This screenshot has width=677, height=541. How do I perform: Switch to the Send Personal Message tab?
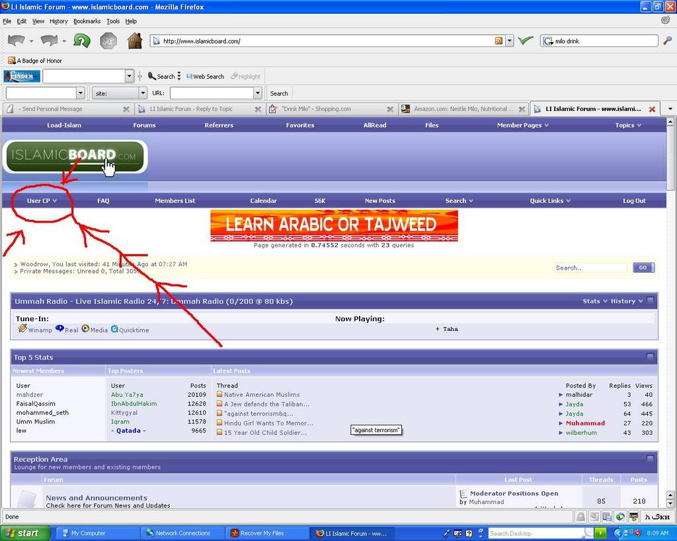pyautogui.click(x=67, y=109)
